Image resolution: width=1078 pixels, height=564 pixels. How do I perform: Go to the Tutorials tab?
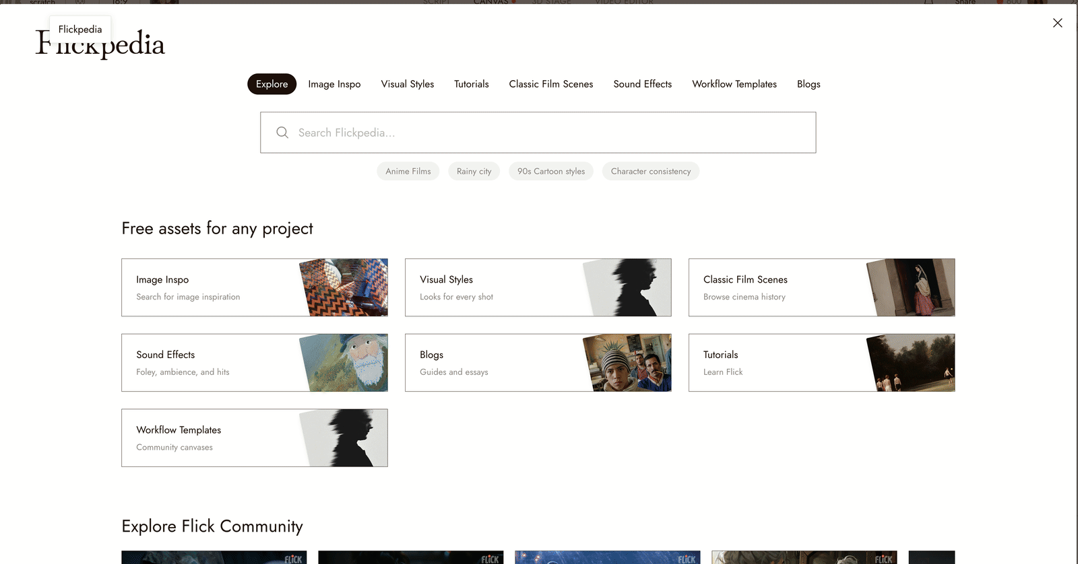(472, 84)
